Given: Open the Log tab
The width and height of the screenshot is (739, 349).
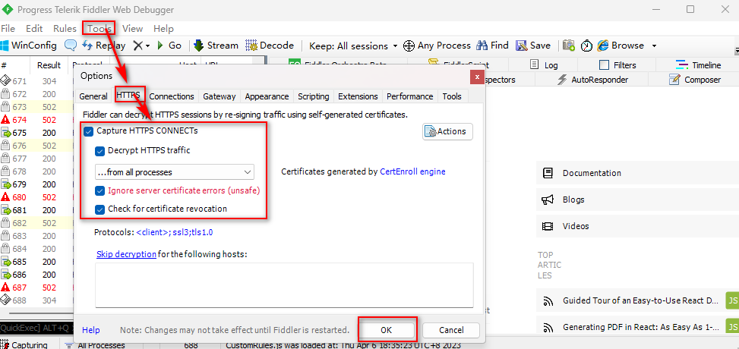Looking at the screenshot, I should point(544,65).
